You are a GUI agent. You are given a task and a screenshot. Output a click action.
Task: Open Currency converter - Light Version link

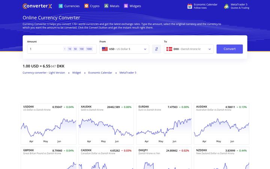click(x=44, y=72)
